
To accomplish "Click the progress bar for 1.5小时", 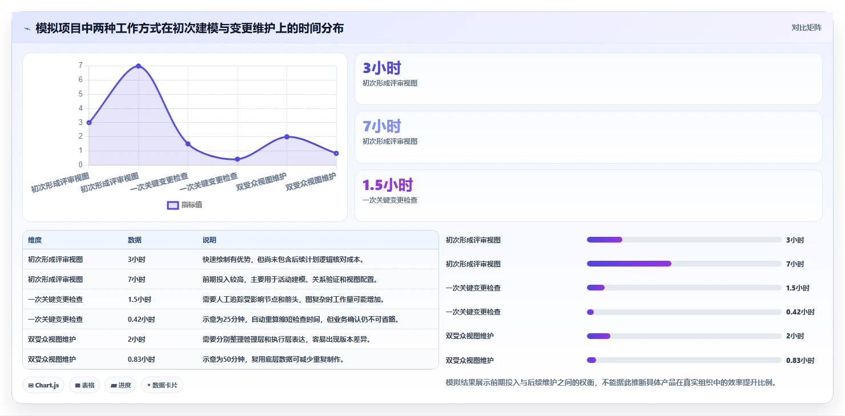I will point(684,288).
